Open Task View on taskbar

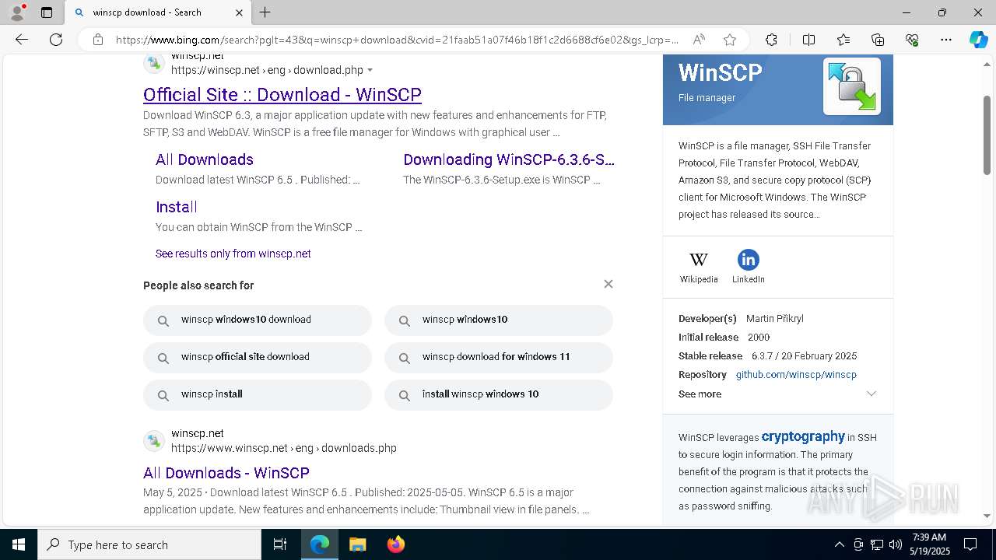[x=280, y=544]
